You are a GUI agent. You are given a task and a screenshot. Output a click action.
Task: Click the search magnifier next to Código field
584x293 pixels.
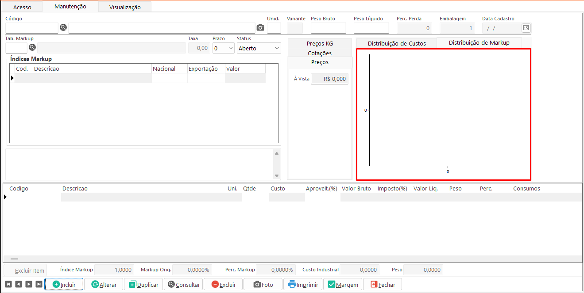(x=63, y=27)
